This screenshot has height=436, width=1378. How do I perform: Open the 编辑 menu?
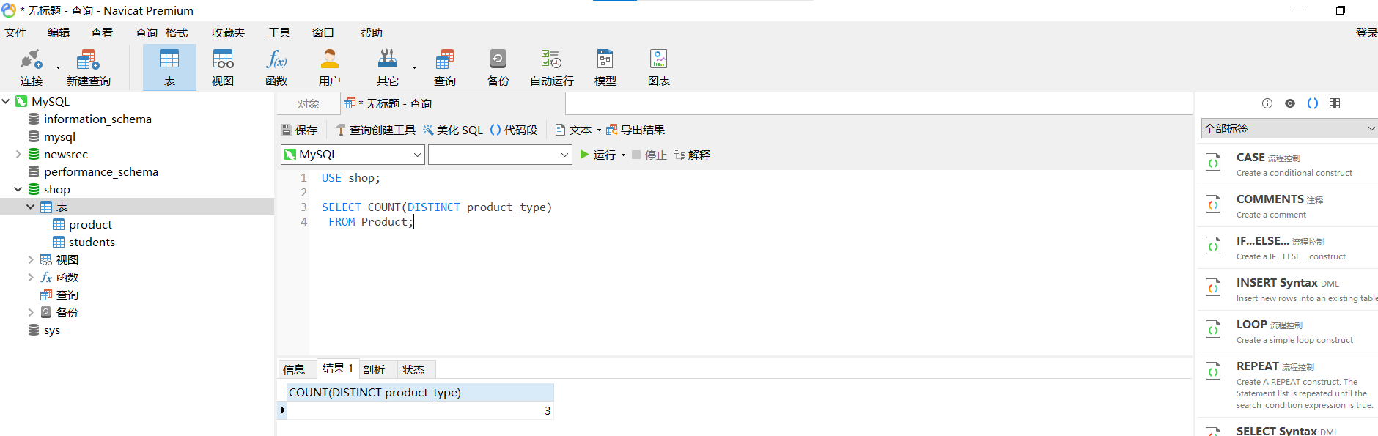tap(59, 32)
